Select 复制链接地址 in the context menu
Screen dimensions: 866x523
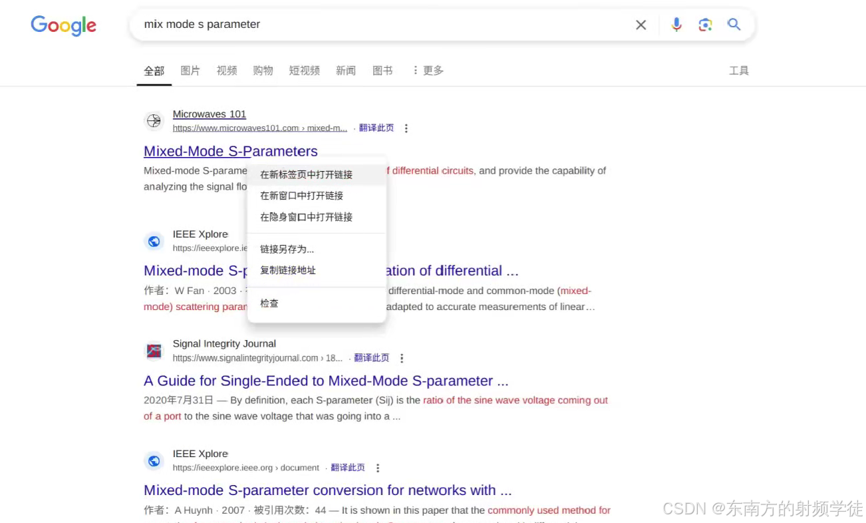coord(317,270)
